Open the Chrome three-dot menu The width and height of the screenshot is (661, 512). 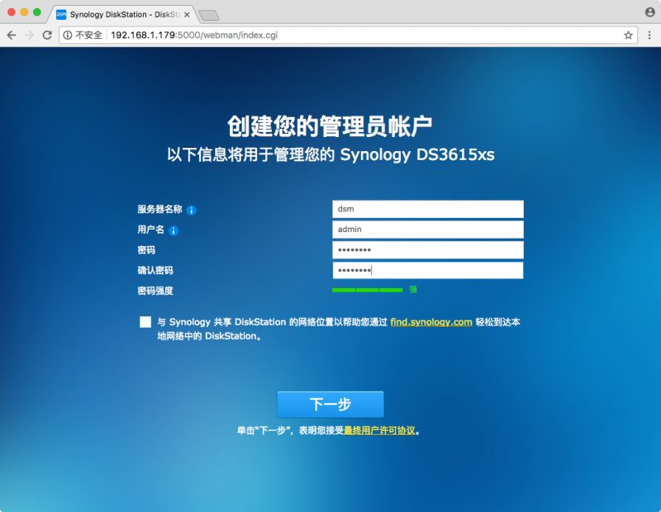[649, 36]
